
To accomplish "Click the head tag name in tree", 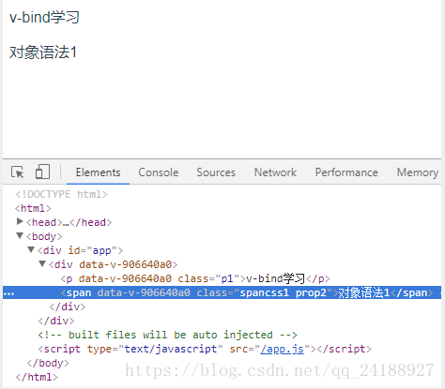I will tap(44, 222).
